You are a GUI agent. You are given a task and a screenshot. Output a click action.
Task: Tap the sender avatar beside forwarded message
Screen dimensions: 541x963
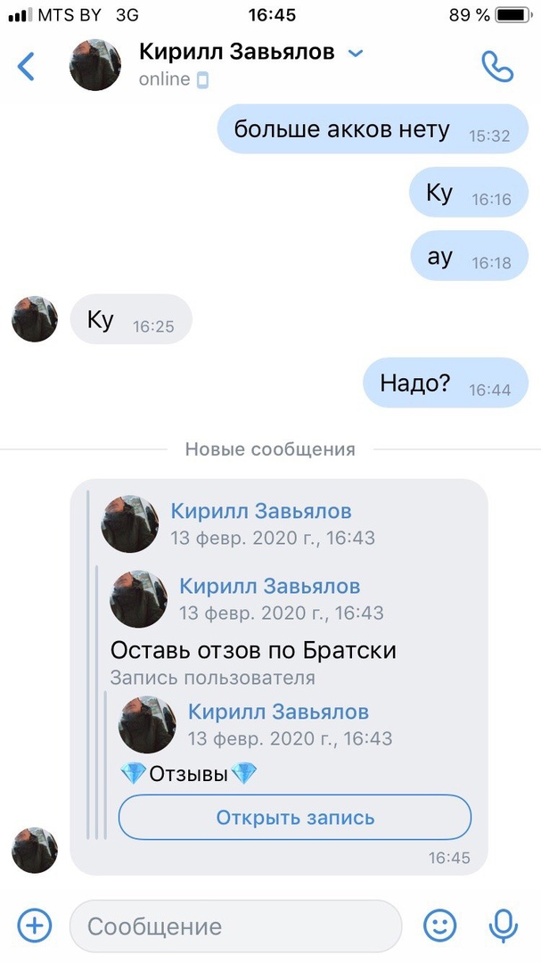coord(35,851)
